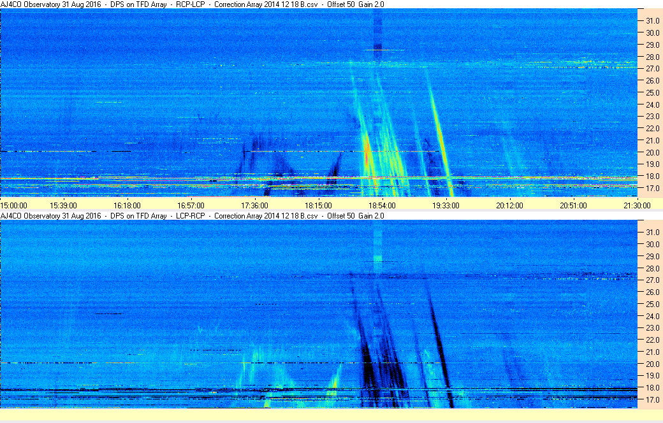The height and width of the screenshot is (423, 663).
Task: Select 28.0 frequency tick on LCP-RCP chart
Action: click(652, 268)
